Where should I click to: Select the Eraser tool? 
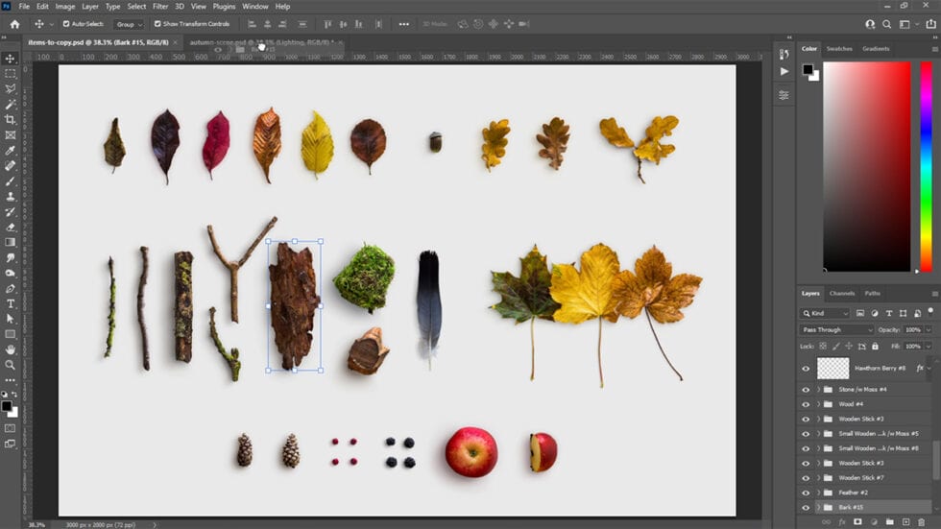(11, 227)
